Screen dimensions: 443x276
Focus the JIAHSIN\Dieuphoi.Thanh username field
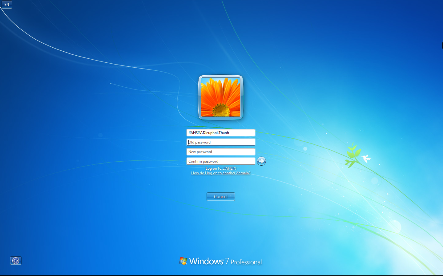coord(221,133)
